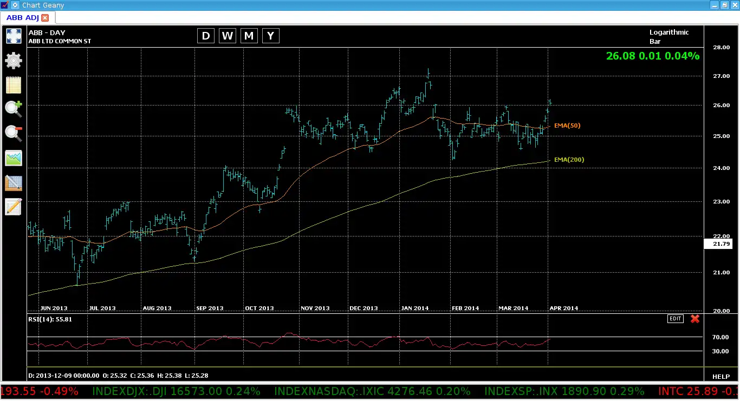Open chart settings via the gear icon

[14, 61]
